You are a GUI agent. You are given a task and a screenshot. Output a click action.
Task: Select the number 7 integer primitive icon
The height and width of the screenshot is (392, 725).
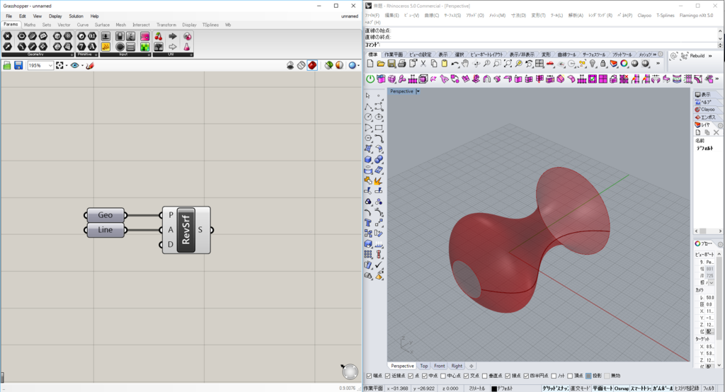point(81,47)
